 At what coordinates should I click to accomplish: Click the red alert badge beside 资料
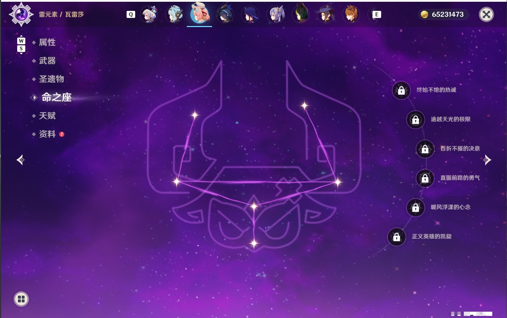click(62, 134)
